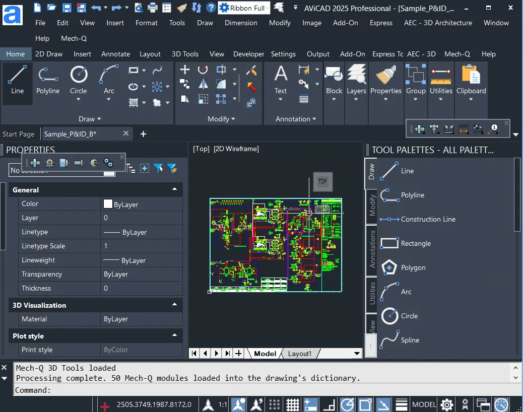523x412 pixels.
Task: Toggle snap dots in status bar
Action: (x=274, y=404)
